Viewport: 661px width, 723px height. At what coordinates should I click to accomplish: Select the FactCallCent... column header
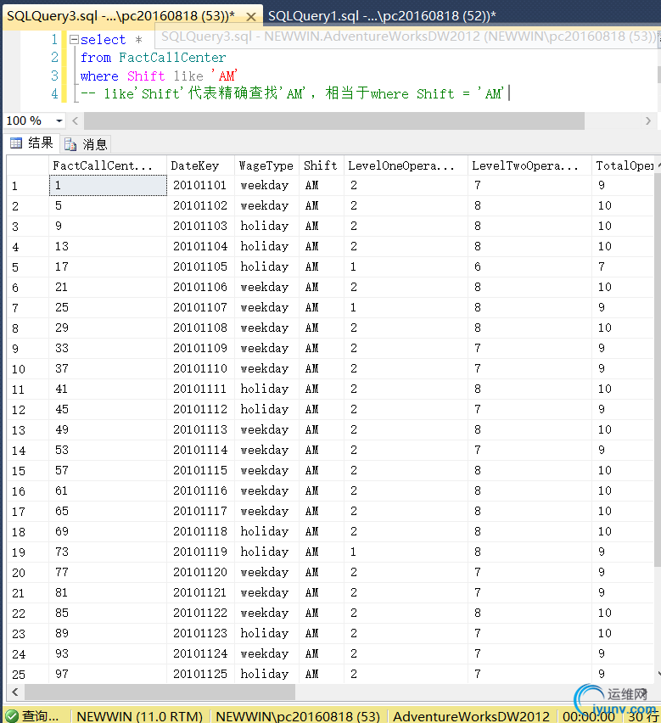tap(108, 165)
